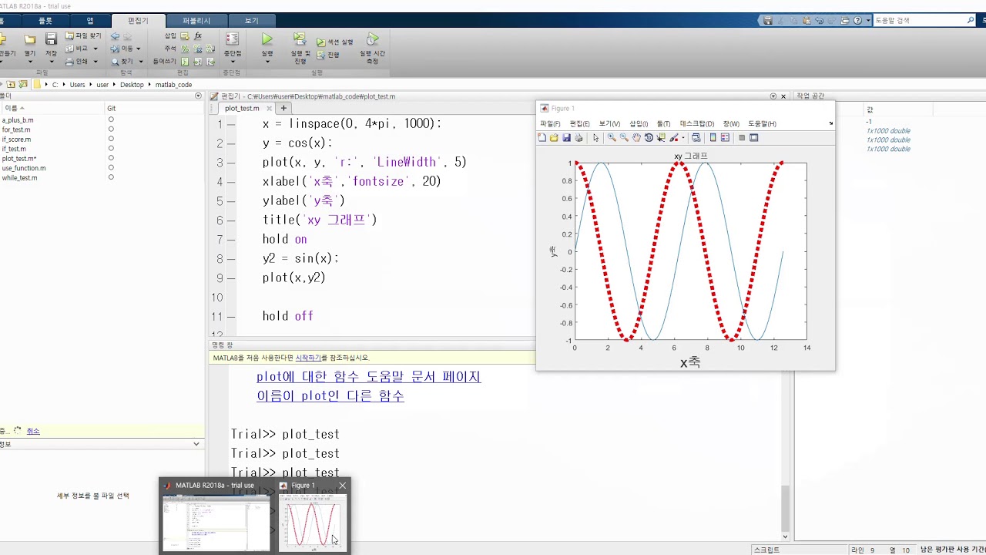Click the 섹션 실행 (run section) button
Screen dimensions: 986x555
[335, 42]
